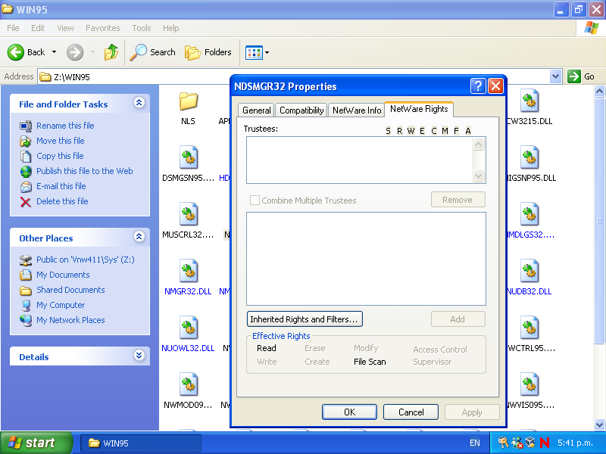Select the NLS folder icon
This screenshot has height=454, width=606.
click(x=188, y=102)
